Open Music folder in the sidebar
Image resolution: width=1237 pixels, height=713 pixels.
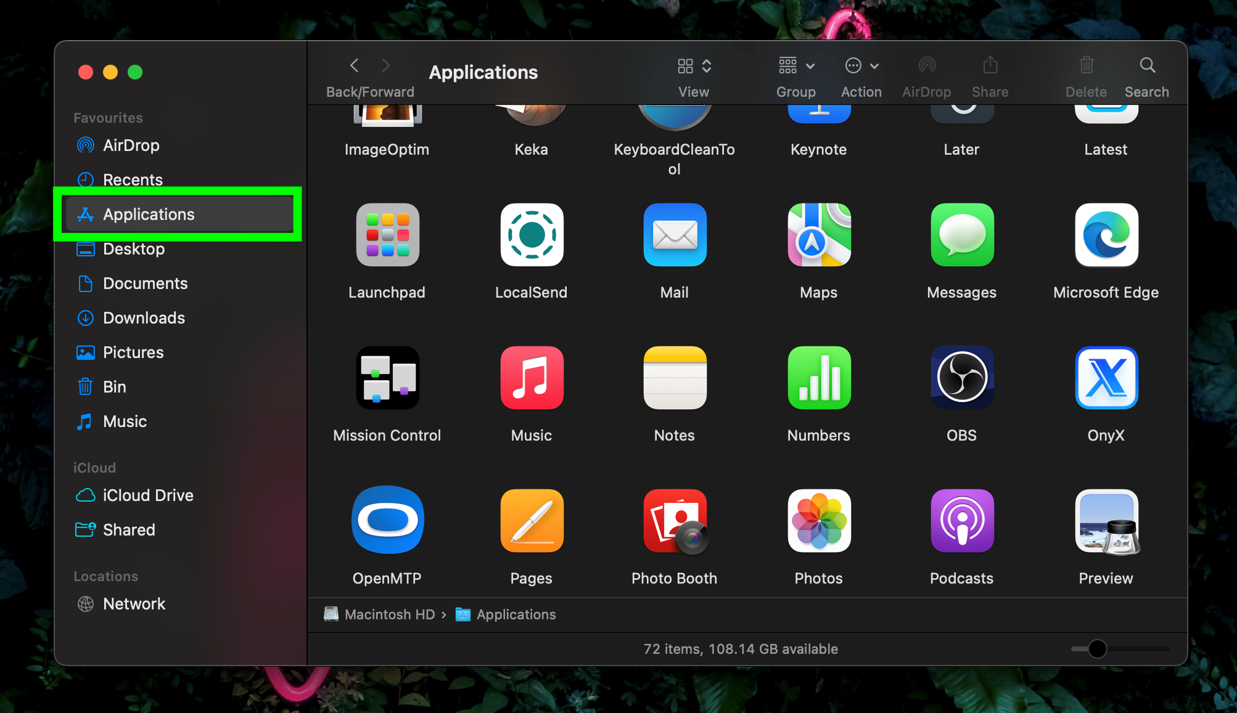179,422
